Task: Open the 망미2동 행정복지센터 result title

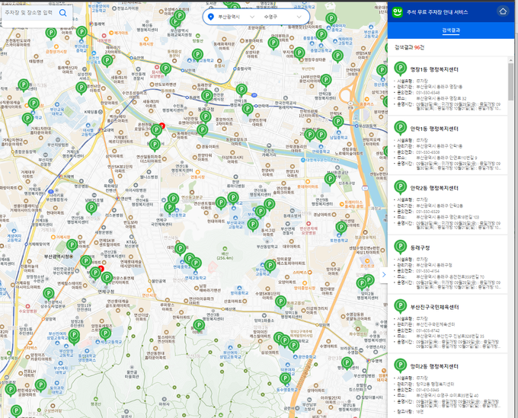Action: coord(434,366)
